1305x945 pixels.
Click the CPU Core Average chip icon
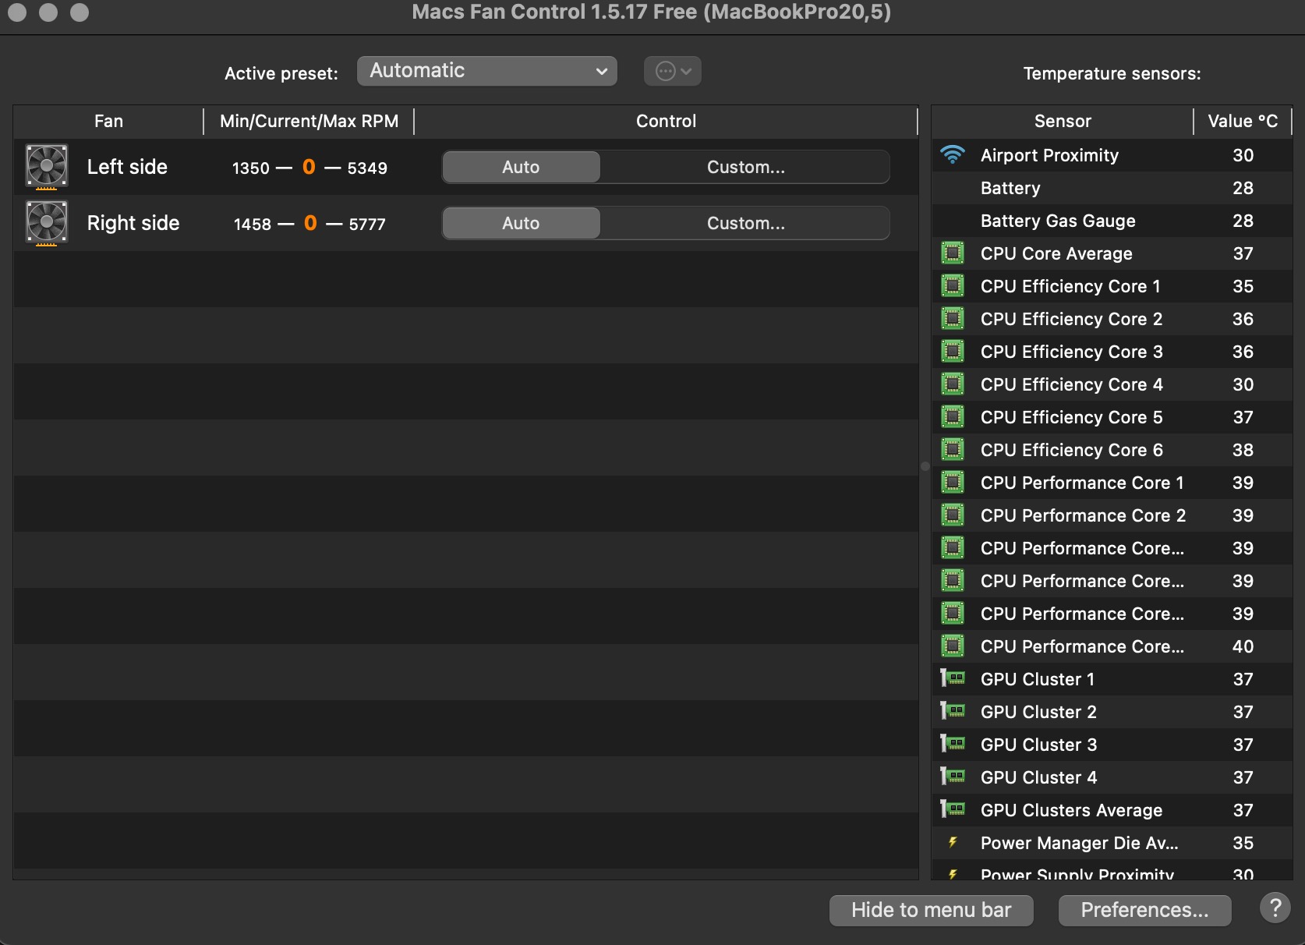click(953, 253)
